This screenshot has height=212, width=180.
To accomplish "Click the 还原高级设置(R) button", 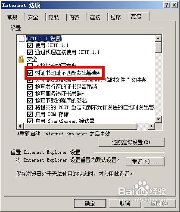I will point(131,142).
